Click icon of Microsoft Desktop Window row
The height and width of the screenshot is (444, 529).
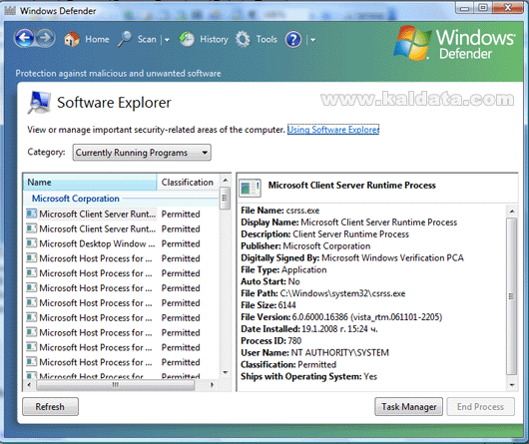tap(31, 243)
